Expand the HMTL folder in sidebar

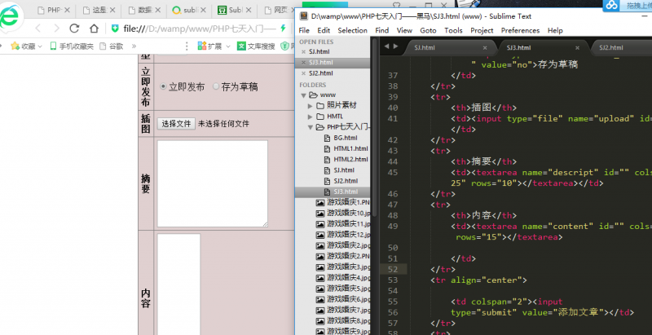point(311,117)
